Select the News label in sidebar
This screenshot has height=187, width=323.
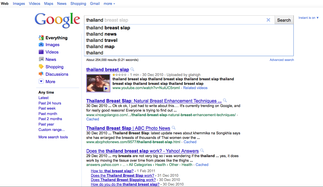(x=51, y=59)
